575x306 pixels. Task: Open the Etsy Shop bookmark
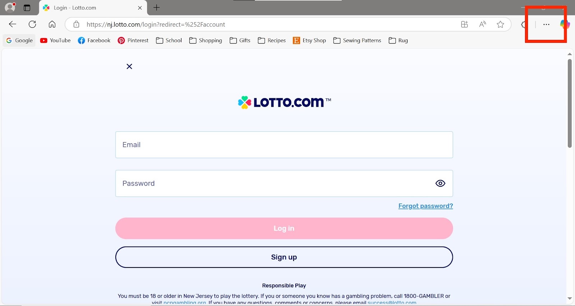[309, 40]
